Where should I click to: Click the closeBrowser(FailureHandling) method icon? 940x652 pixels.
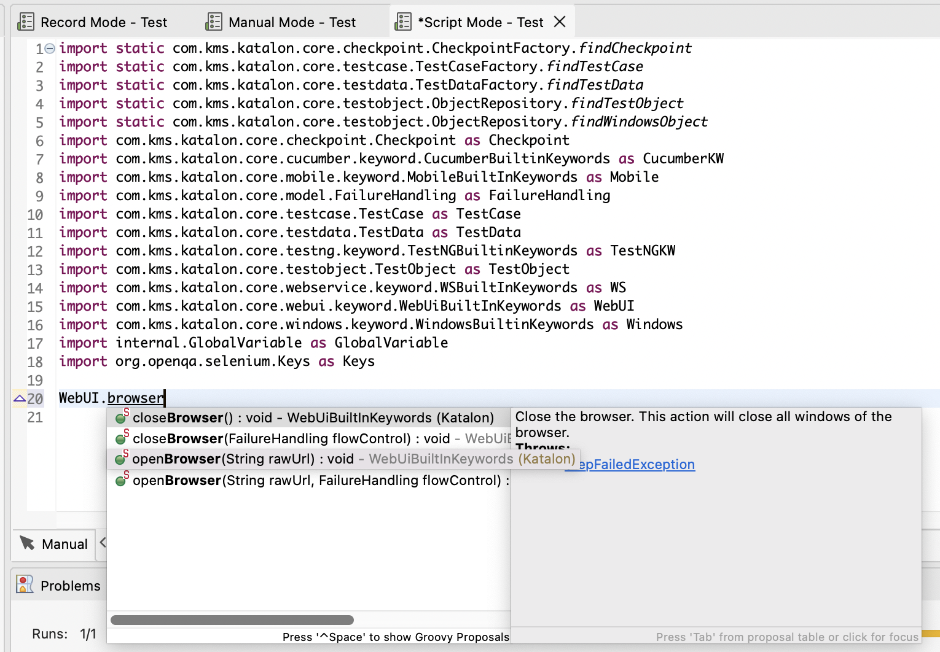click(122, 438)
